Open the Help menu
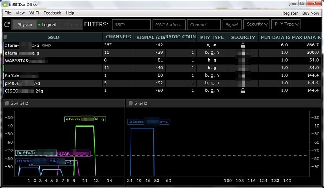The width and height of the screenshot is (324, 188). tap(70, 13)
